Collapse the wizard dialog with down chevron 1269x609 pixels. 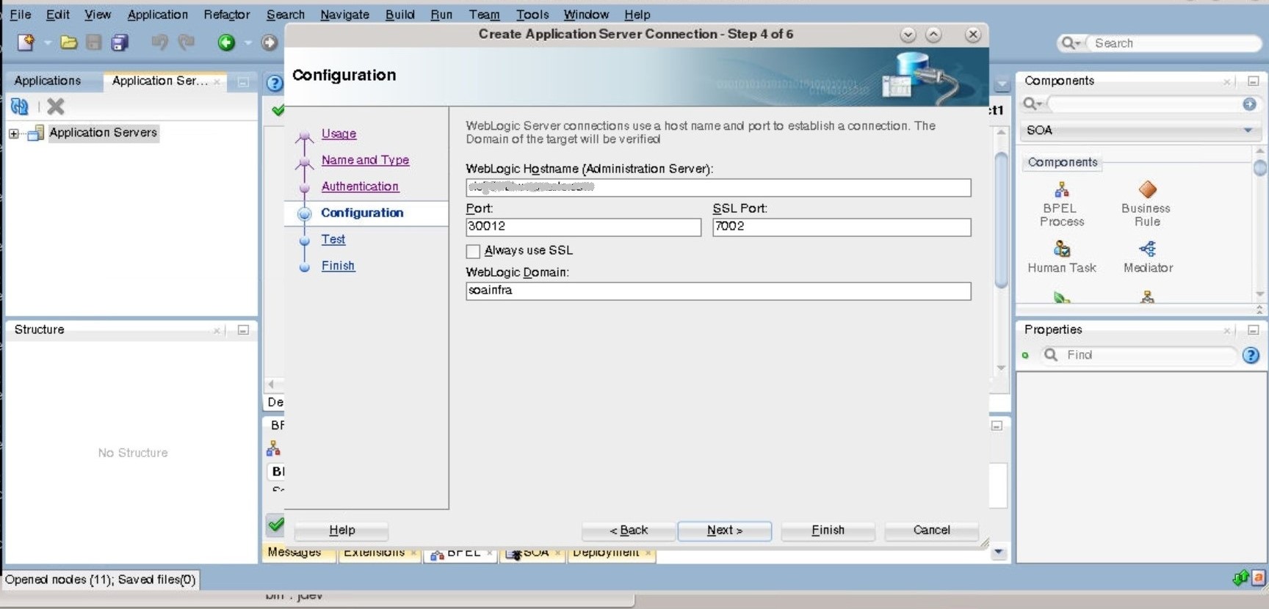tap(908, 34)
